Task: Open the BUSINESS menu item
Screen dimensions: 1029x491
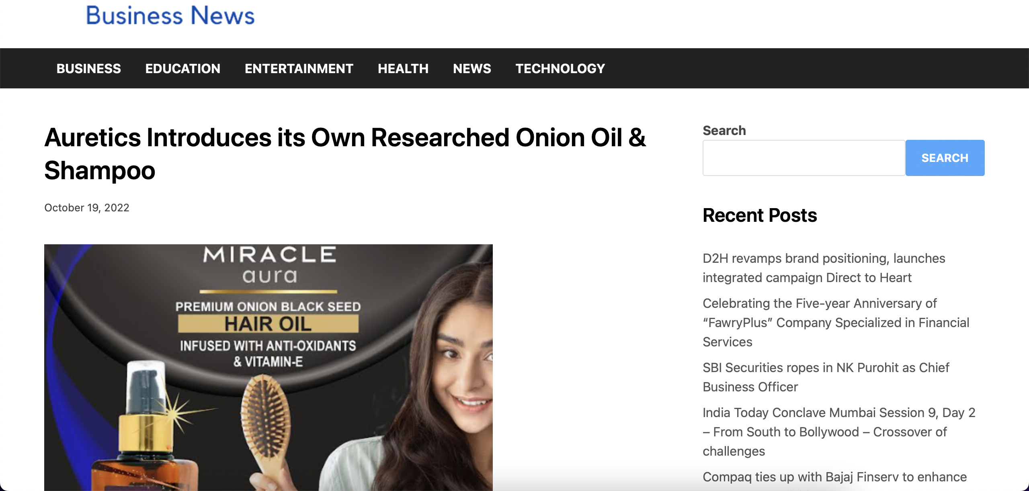Action: click(x=89, y=69)
